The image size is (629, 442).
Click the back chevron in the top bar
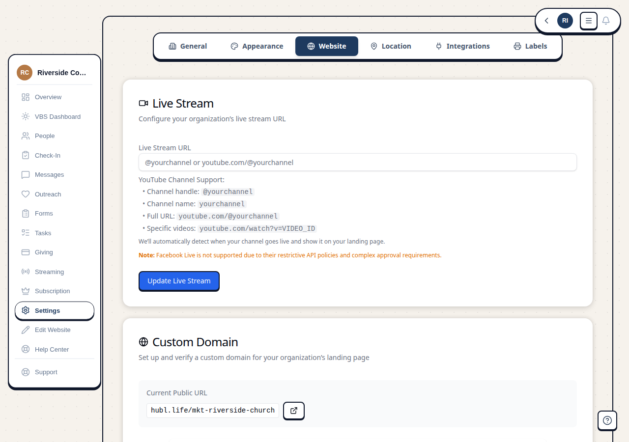click(546, 21)
